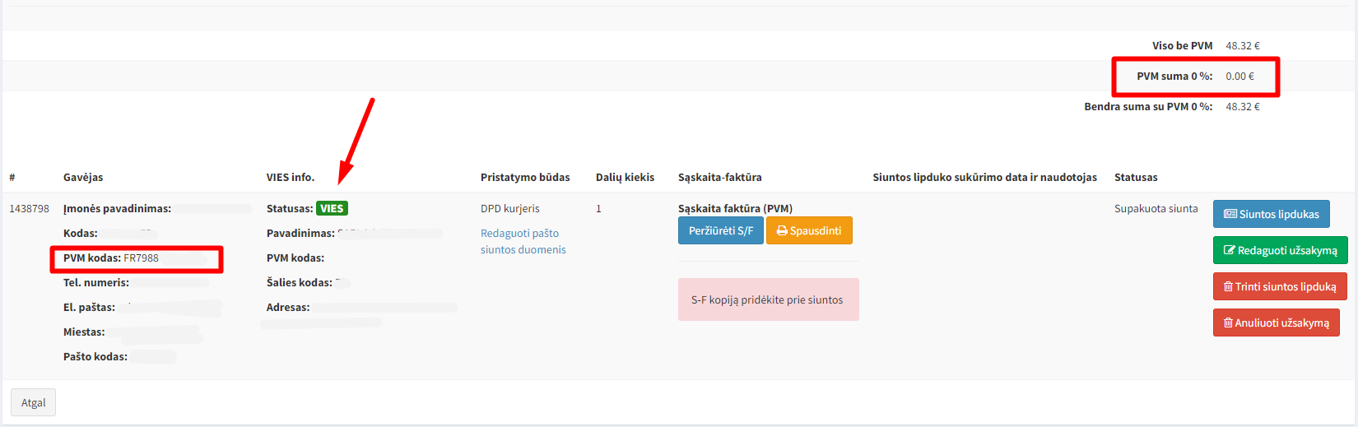
Task: Click trash icon on Anuliuoti užsakymą
Action: pyautogui.click(x=1228, y=323)
